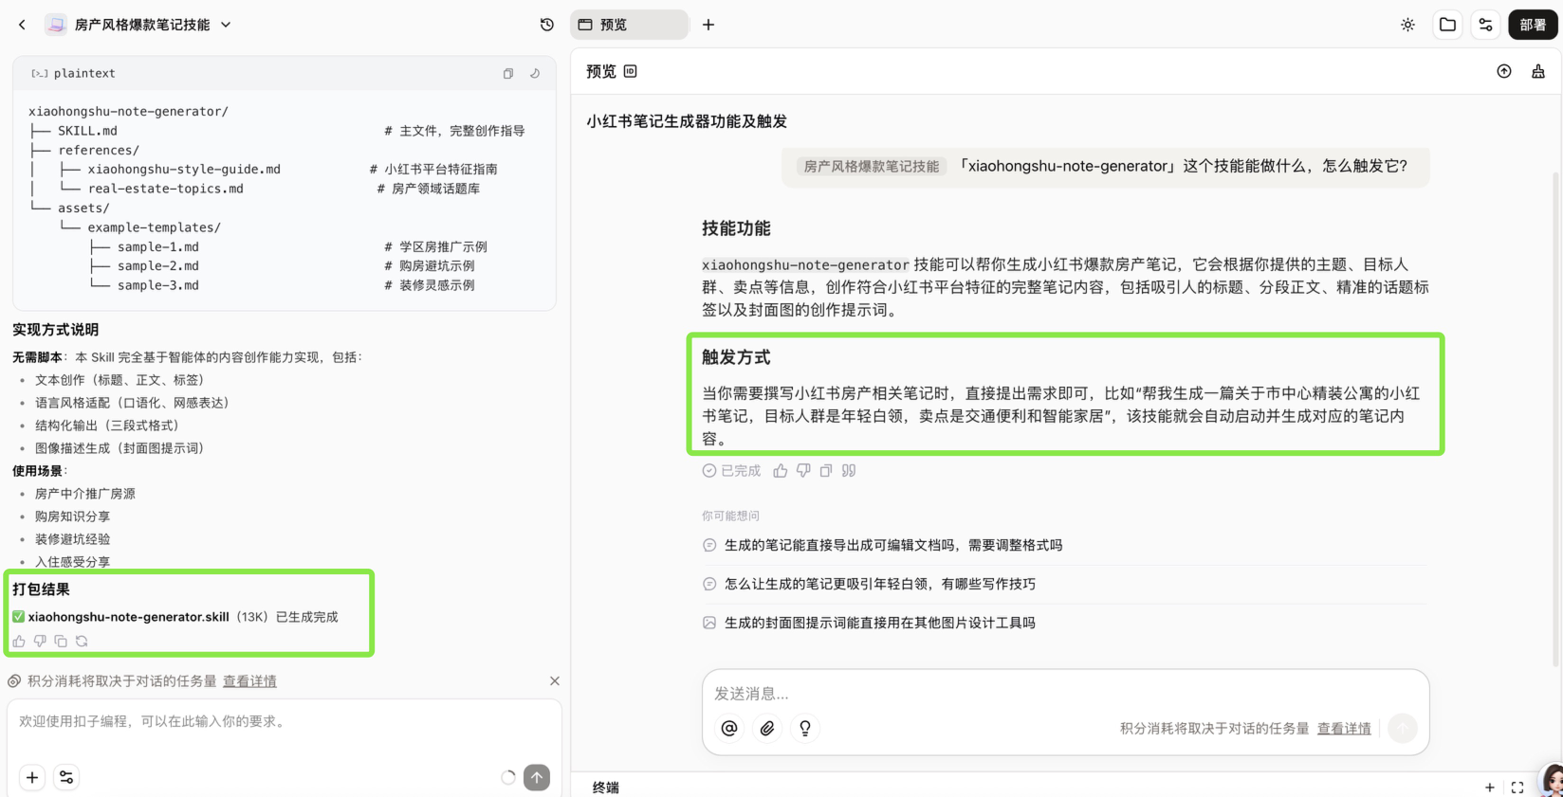Copy the plaintext code block

508,73
